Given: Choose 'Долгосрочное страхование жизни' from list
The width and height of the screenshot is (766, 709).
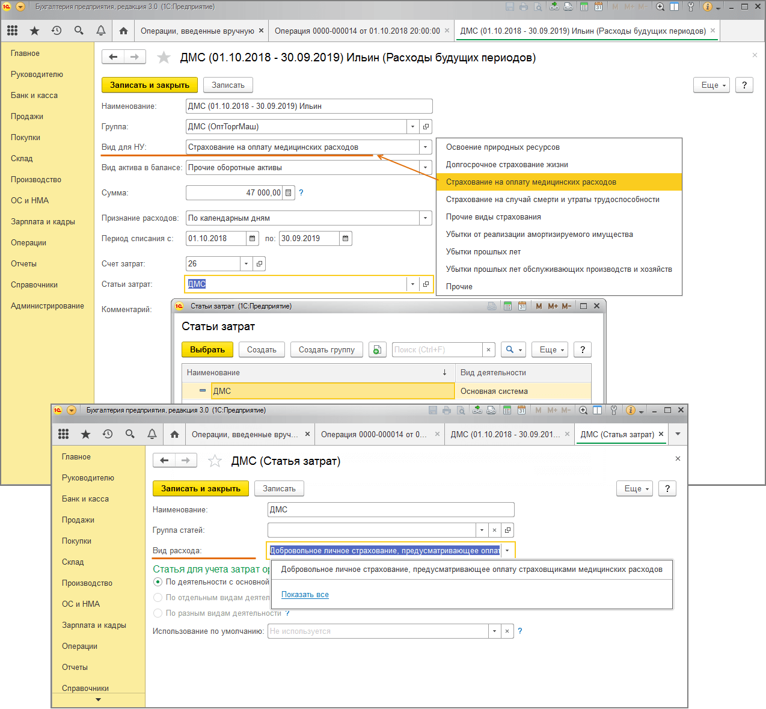Looking at the screenshot, I should point(559,165).
